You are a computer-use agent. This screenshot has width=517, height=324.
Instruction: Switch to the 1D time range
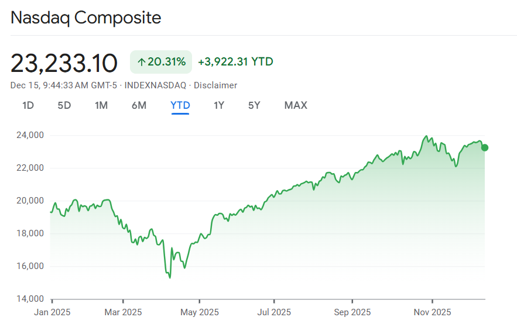coord(28,105)
